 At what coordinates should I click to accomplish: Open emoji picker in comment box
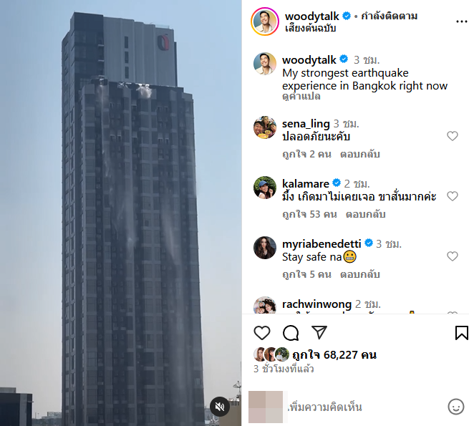pyautogui.click(x=456, y=407)
